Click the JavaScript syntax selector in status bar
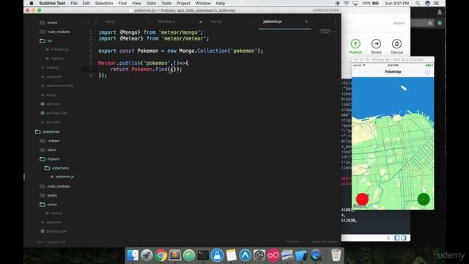The image size is (469, 264). point(325,242)
